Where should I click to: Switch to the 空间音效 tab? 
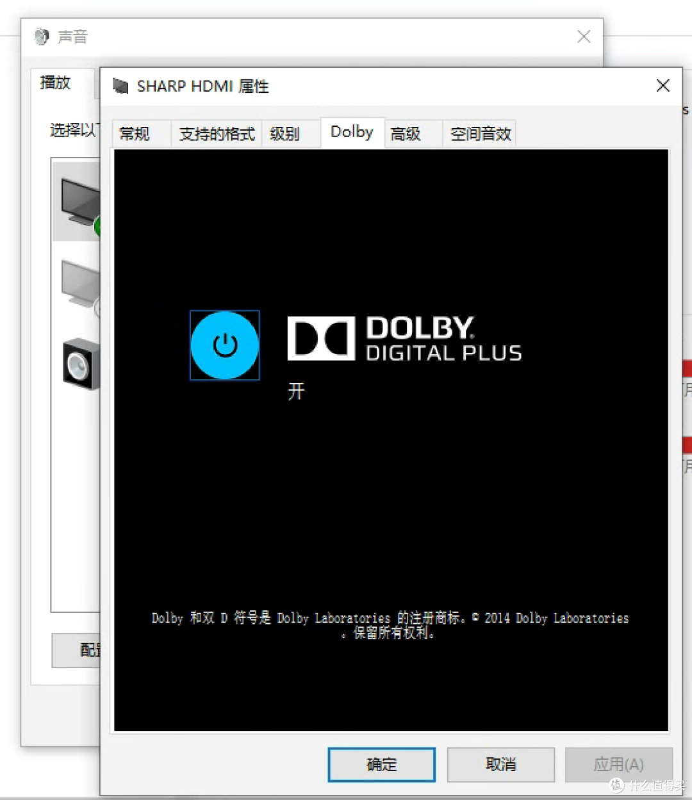tap(479, 133)
